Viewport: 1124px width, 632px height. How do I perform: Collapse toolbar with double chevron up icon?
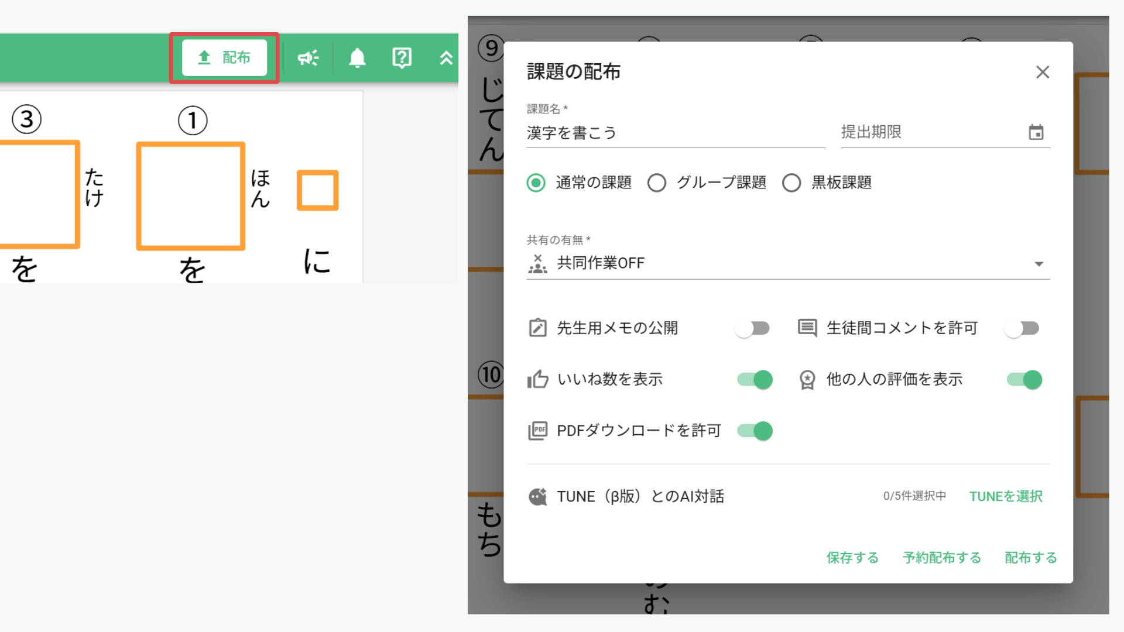tap(446, 57)
